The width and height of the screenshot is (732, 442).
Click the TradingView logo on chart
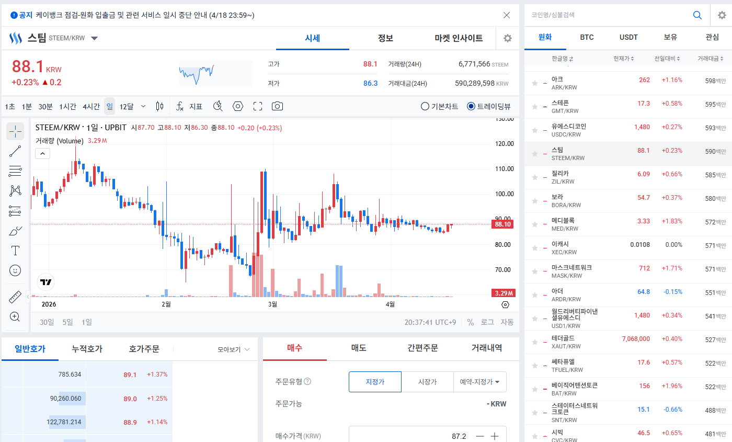[46, 282]
